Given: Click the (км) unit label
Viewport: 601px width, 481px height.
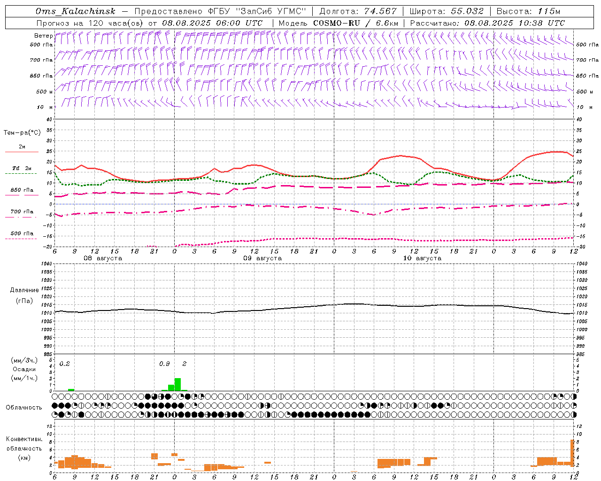Looking at the screenshot, I should click(24, 458).
